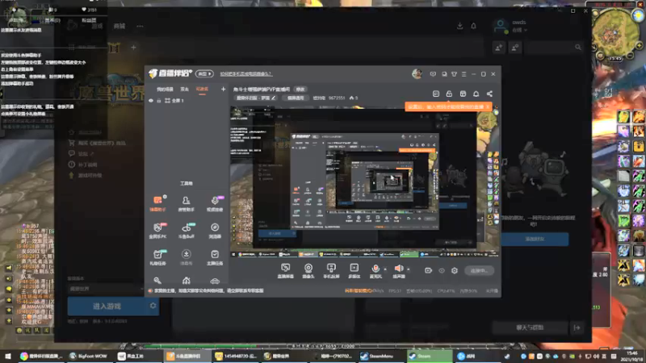Image resolution: width=646 pixels, height=363 pixels.
Task: Switch to the second scene tab
Action: click(185, 89)
